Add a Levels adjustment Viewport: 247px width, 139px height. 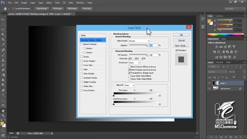221,47
